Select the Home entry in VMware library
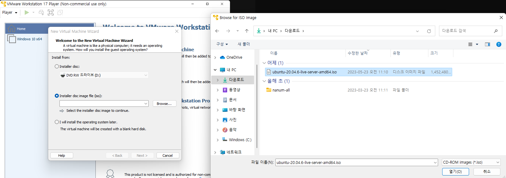Image resolution: width=506 pixels, height=178 pixels. 50,29
